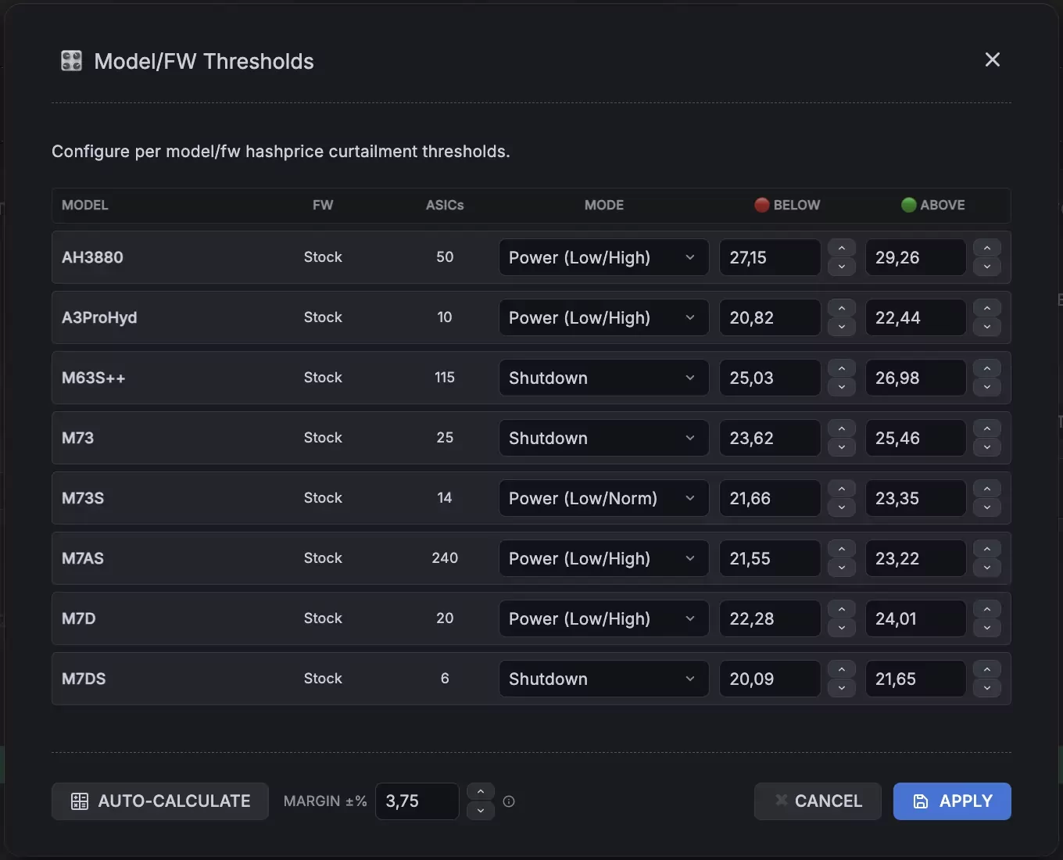Apply the threshold settings
1063x860 pixels.
coord(952,801)
